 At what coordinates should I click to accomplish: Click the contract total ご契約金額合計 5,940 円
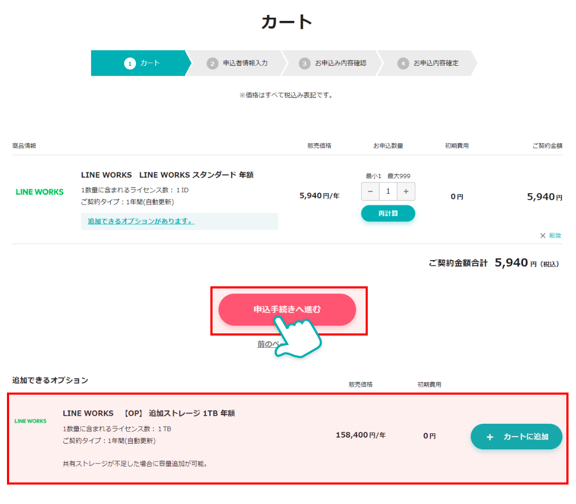[494, 263]
